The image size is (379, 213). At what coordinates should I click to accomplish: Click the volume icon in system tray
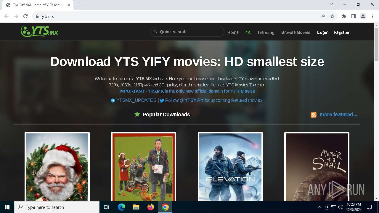tap(341, 207)
